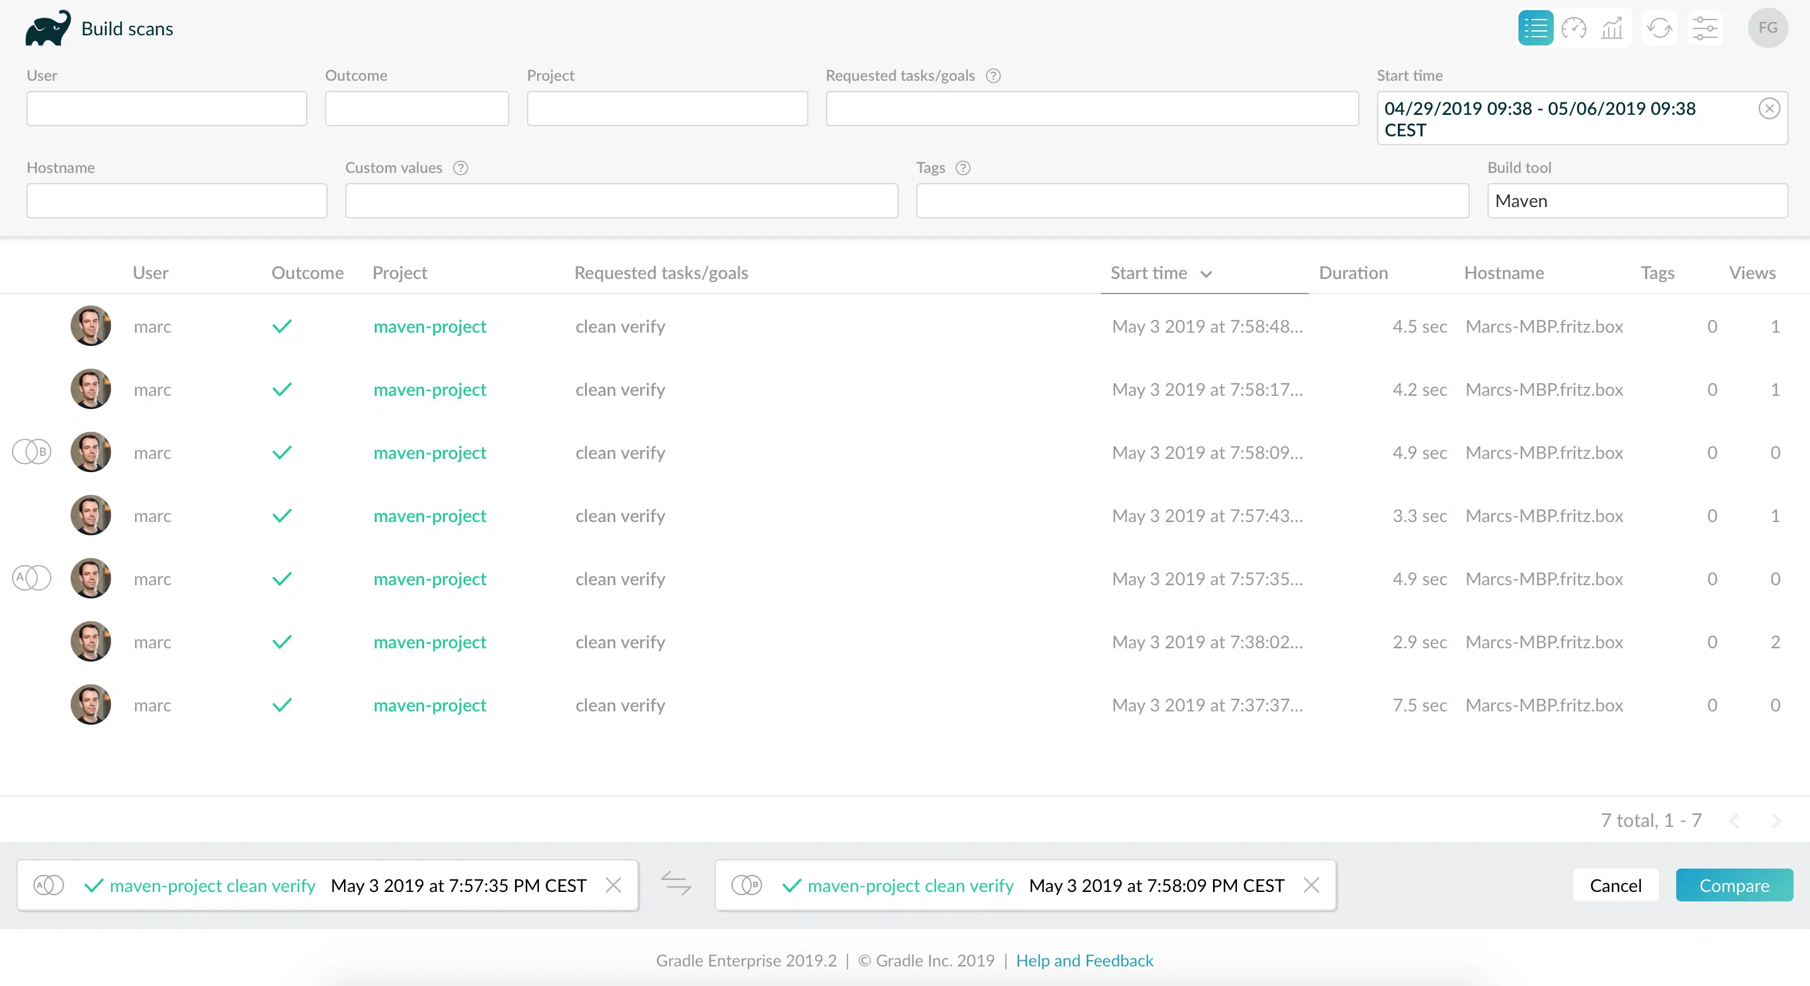Open maven-project link in 7:58:48 row
The width and height of the screenshot is (1810, 986).
coord(430,326)
